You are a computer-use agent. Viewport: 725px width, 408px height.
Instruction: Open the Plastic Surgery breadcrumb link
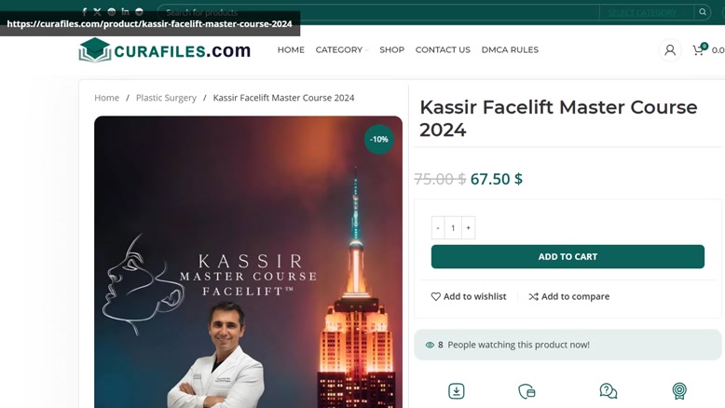[166, 98]
